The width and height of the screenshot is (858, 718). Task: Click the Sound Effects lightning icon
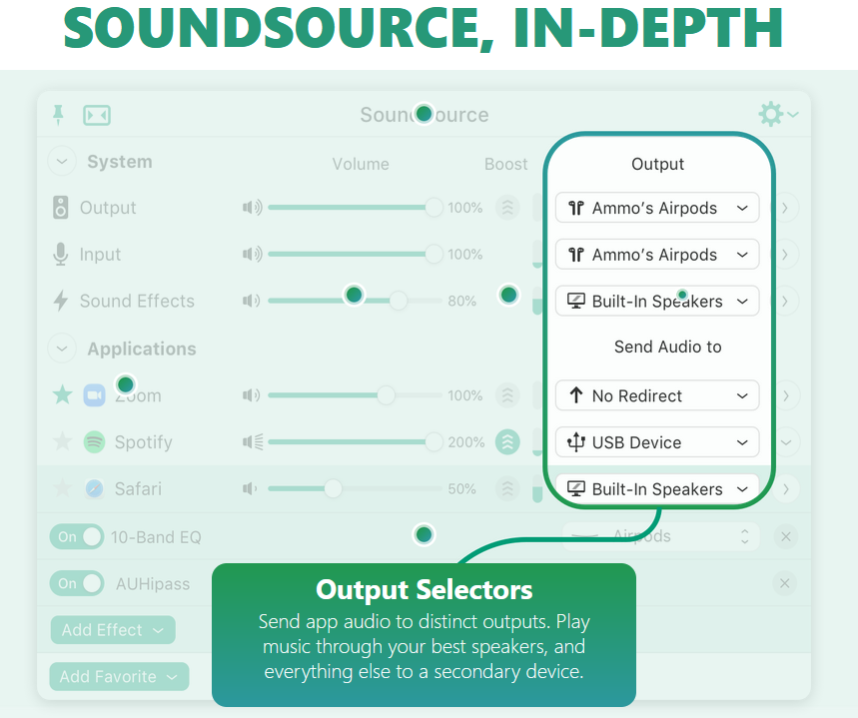tap(61, 301)
